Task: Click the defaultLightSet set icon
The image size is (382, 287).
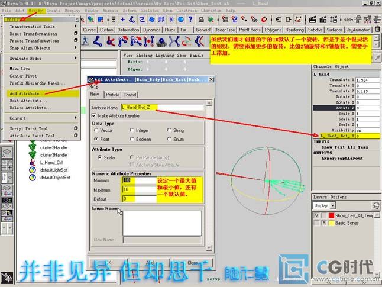Action: tap(32, 170)
